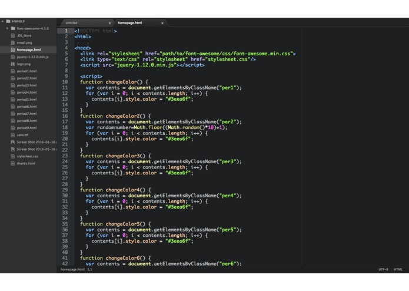Viewport: 409px width, 291px height.
Task: Click homepage.html in the status bar
Action: click(x=72, y=269)
